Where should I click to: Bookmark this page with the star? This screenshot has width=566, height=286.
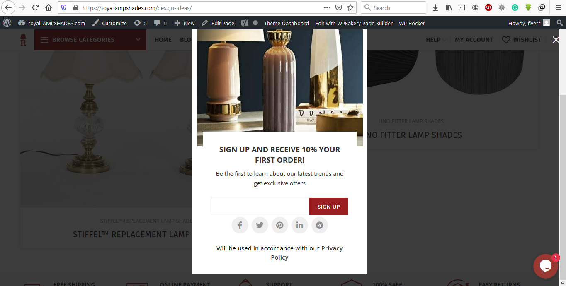tap(350, 7)
